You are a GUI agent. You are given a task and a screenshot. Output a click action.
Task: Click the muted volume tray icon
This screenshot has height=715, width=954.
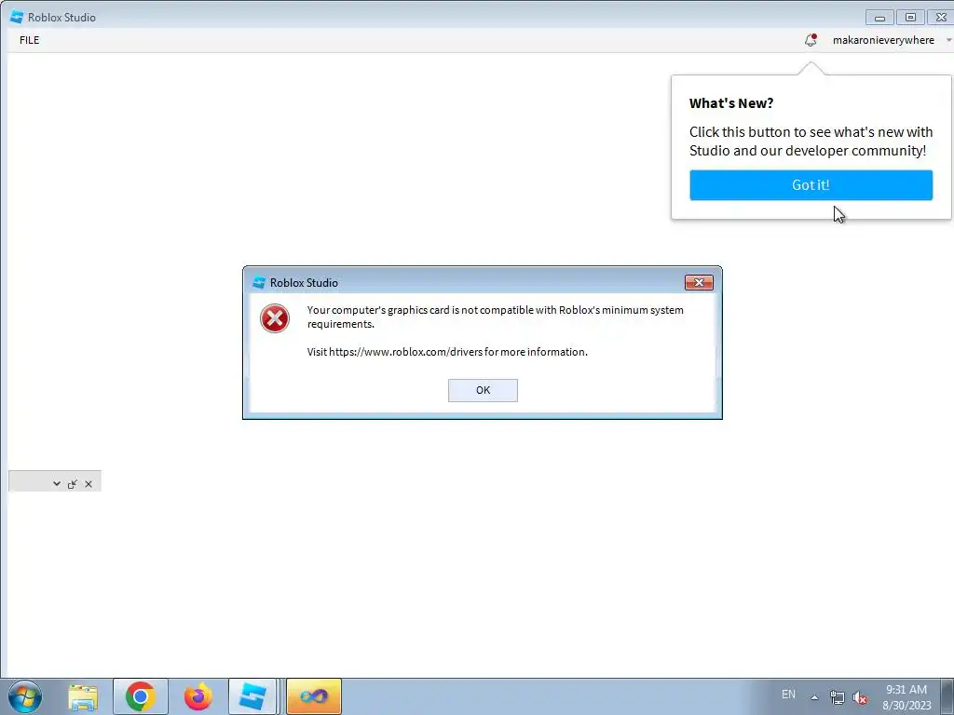pos(860,697)
